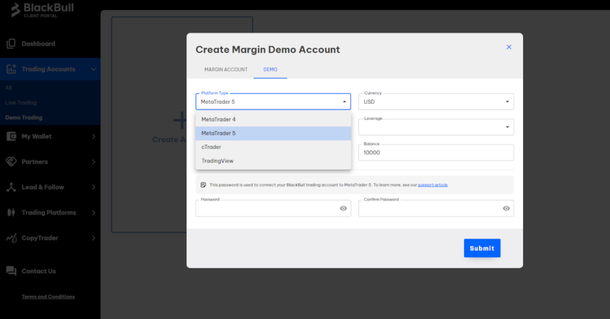
Task: Show the Password field contents
Action: click(343, 208)
